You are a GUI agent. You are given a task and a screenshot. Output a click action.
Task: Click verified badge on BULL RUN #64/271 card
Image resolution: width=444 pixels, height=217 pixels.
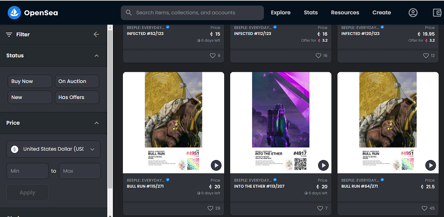click(x=383, y=180)
